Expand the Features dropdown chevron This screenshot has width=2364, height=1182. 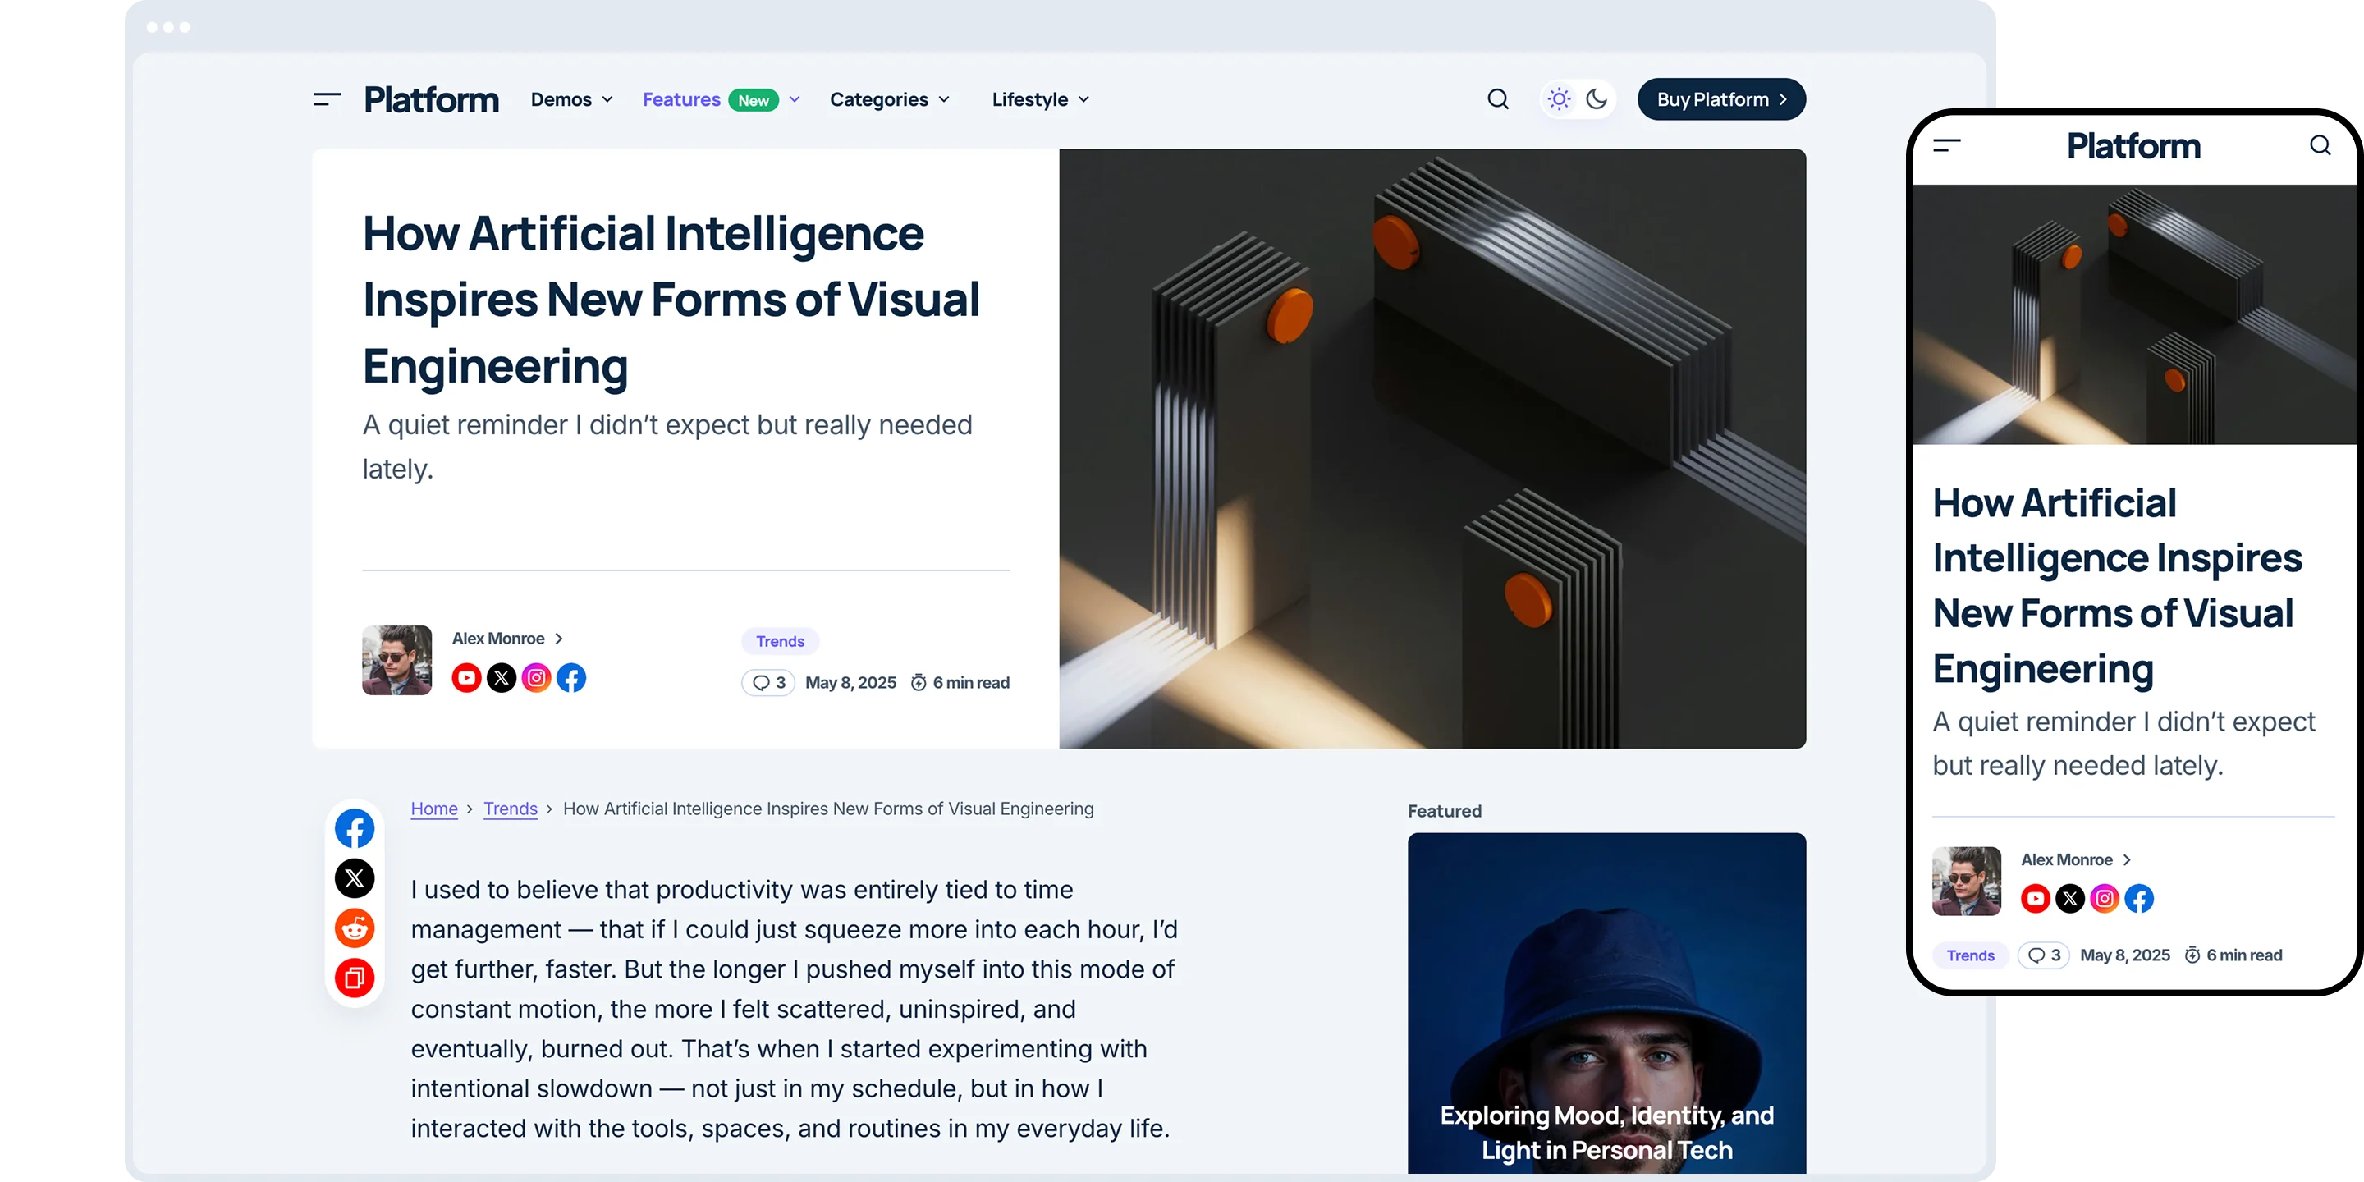tap(795, 100)
